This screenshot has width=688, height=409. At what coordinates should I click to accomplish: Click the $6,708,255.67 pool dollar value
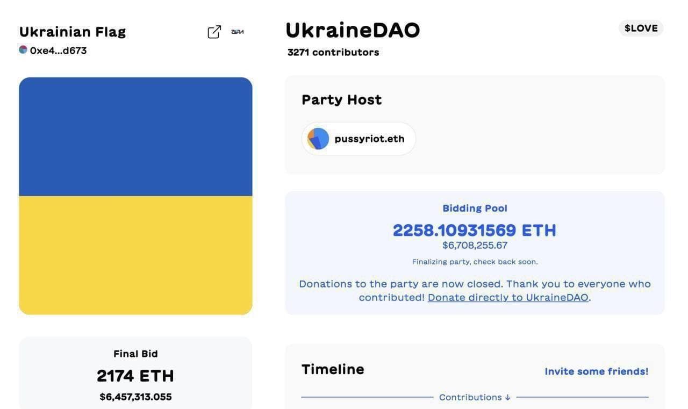click(475, 246)
